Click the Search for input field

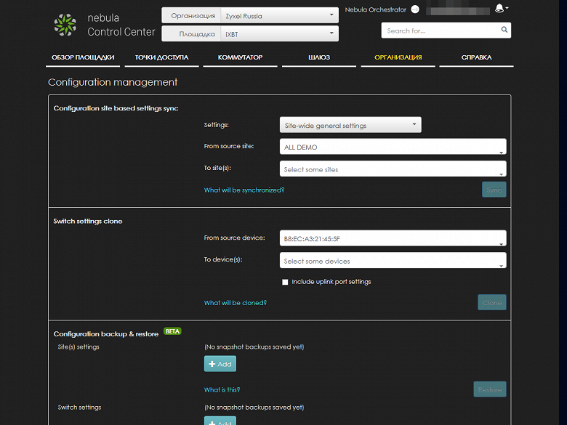(x=441, y=31)
